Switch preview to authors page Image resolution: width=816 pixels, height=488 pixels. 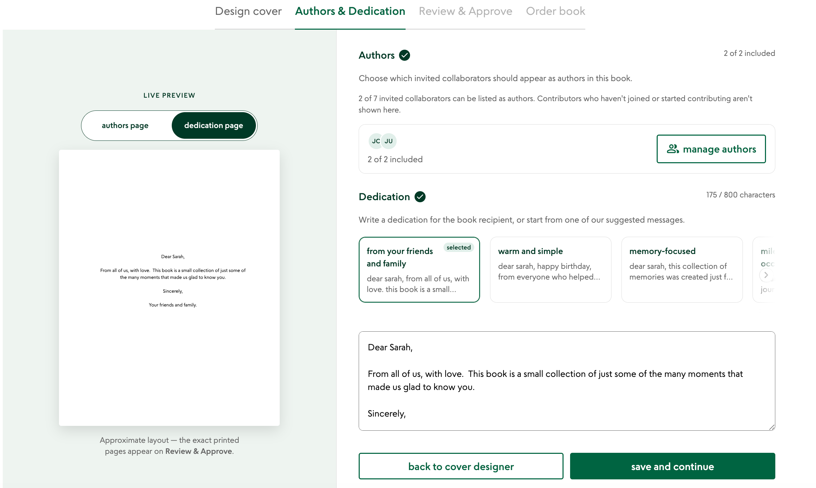tap(125, 126)
